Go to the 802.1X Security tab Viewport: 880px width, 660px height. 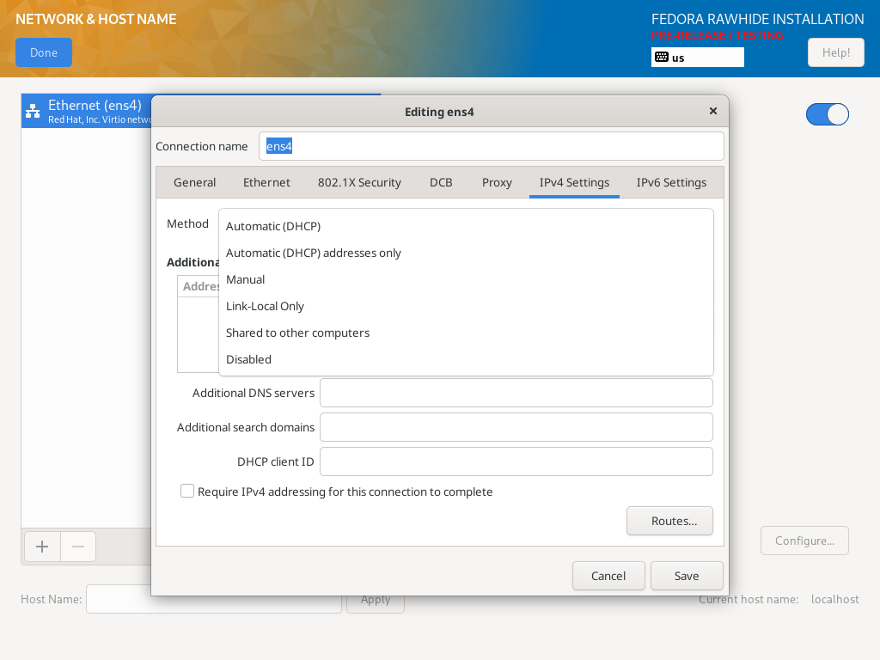tap(359, 182)
